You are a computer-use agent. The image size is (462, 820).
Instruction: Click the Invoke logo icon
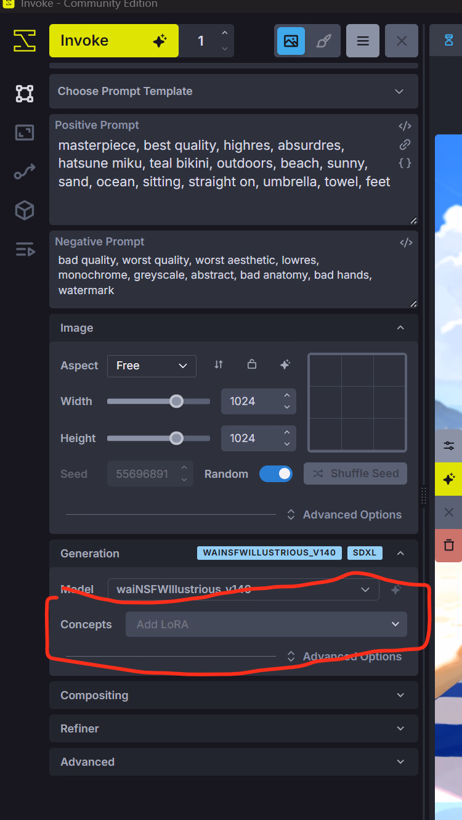pyautogui.click(x=25, y=41)
